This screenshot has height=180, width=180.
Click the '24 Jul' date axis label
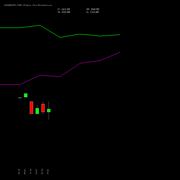42,172
